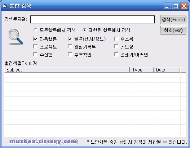The width and height of the screenshot is (190, 148).
Task: Sort results by the Type column header
Action: click(142, 70)
